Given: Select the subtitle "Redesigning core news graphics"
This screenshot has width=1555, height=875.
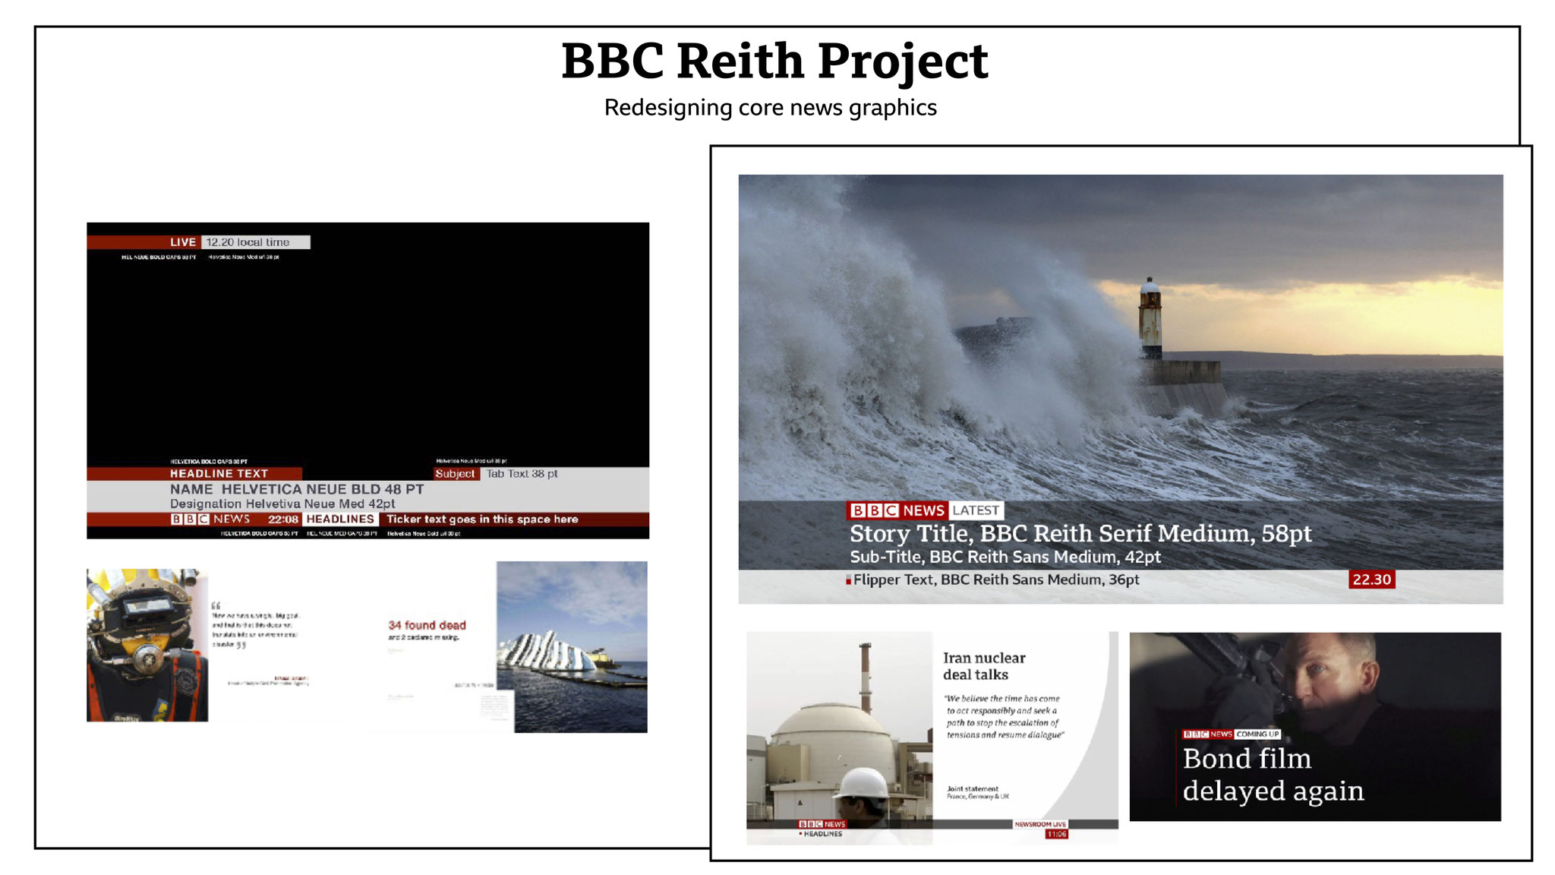Looking at the screenshot, I should click(770, 108).
